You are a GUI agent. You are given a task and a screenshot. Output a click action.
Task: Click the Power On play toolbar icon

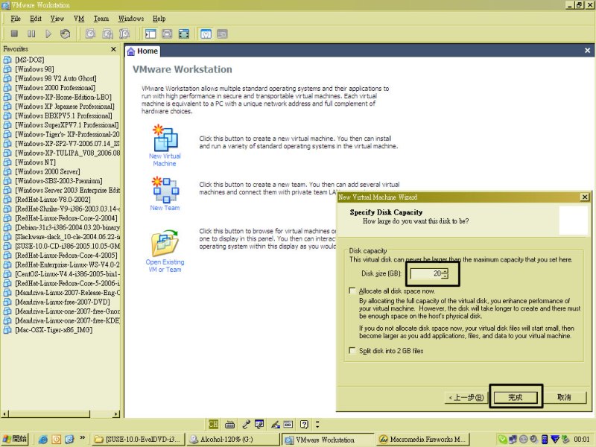pyautogui.click(x=48, y=34)
